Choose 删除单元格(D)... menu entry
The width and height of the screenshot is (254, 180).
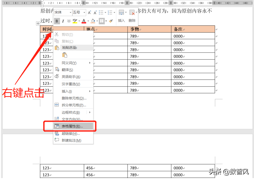pos(73,98)
